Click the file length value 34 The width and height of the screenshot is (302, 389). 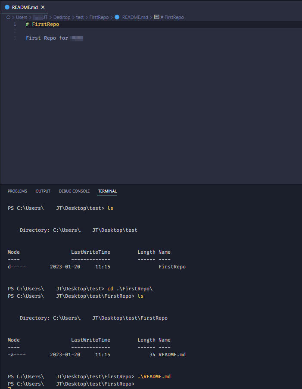point(153,355)
